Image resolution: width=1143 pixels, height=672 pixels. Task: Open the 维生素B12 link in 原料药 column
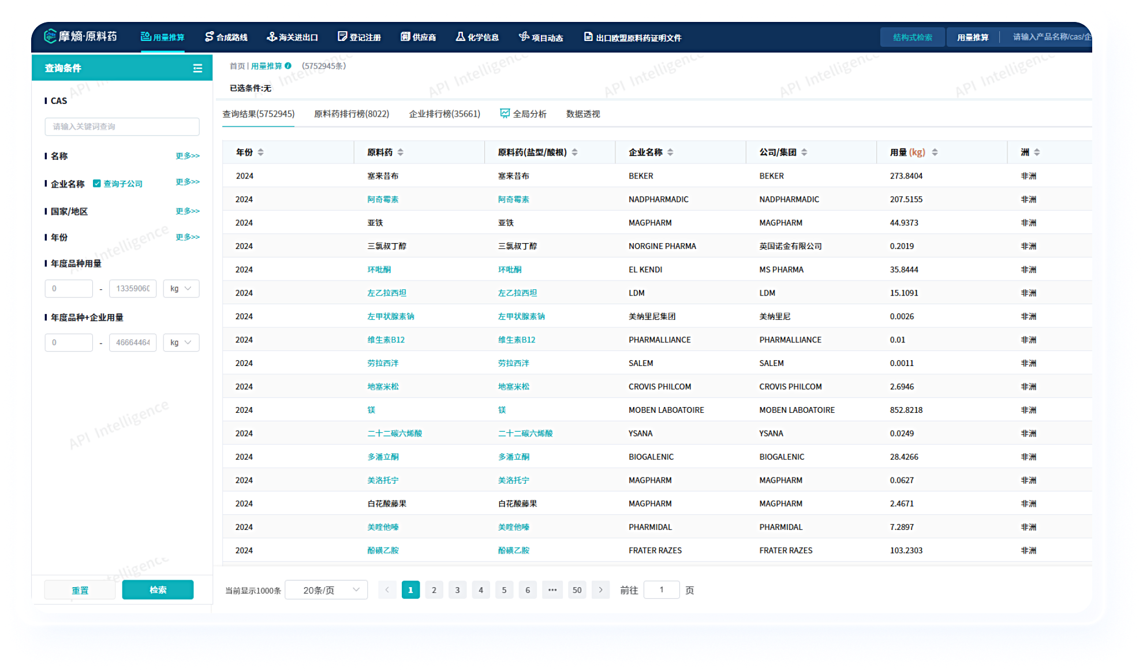[x=386, y=340]
